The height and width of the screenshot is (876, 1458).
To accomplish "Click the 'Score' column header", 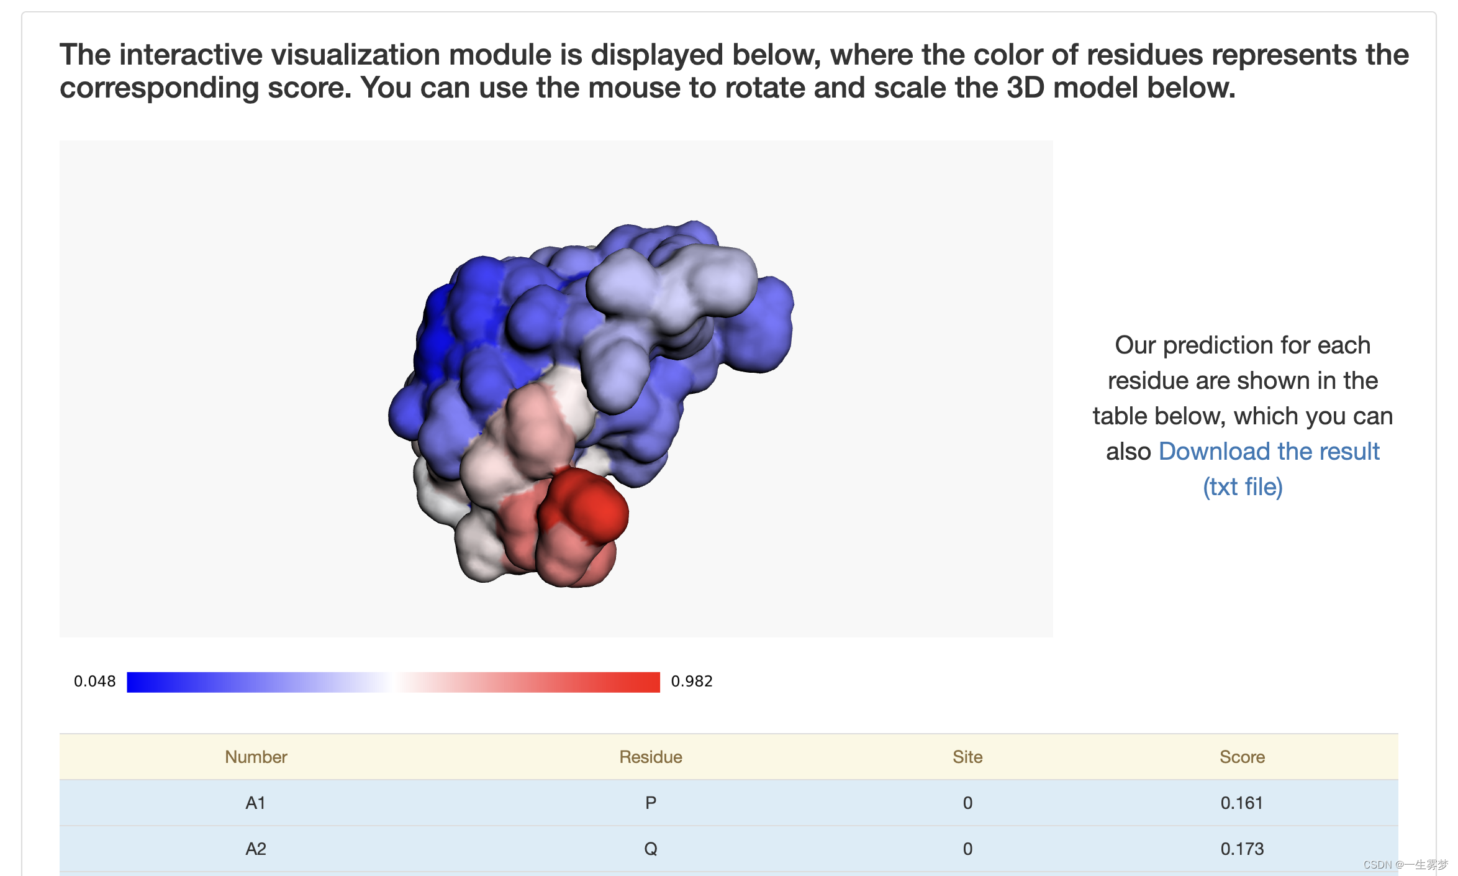I will coord(1242,757).
